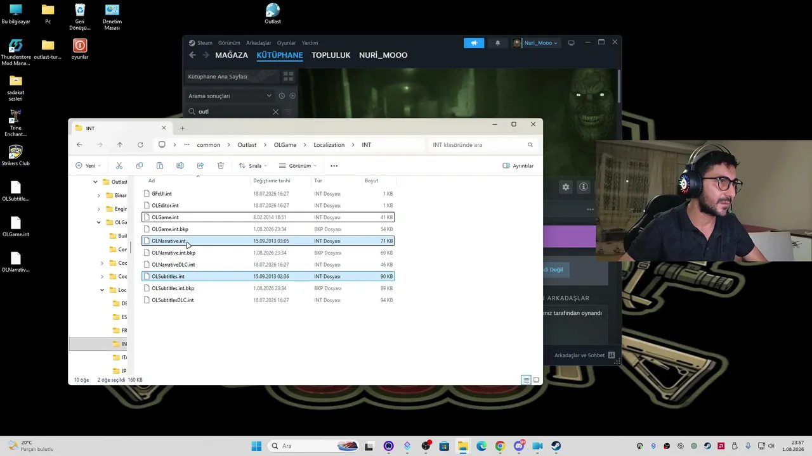
Task: Refresh the INT folder view
Action: (140, 145)
